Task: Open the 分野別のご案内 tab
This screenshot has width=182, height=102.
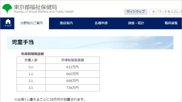Action: coord(32,23)
